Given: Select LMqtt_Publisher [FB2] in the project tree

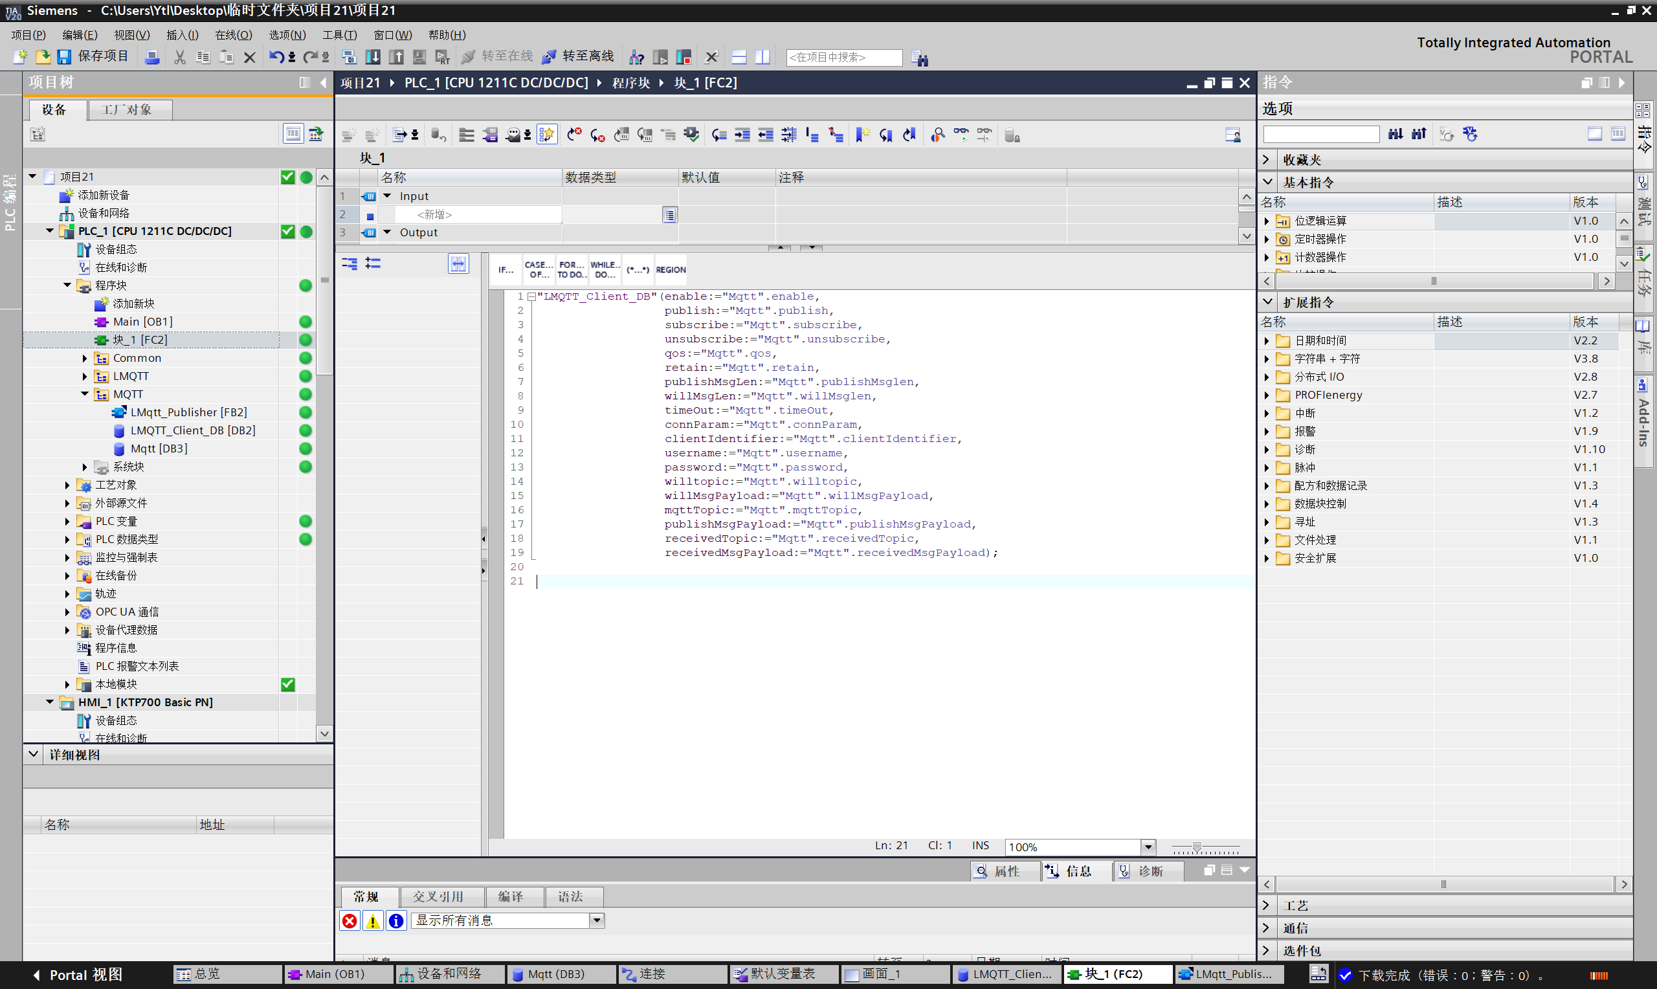Looking at the screenshot, I should point(188,412).
